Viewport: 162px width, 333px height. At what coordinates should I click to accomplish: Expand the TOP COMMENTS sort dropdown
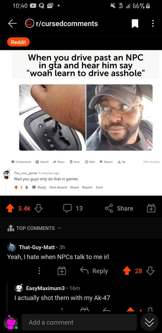click(34, 228)
